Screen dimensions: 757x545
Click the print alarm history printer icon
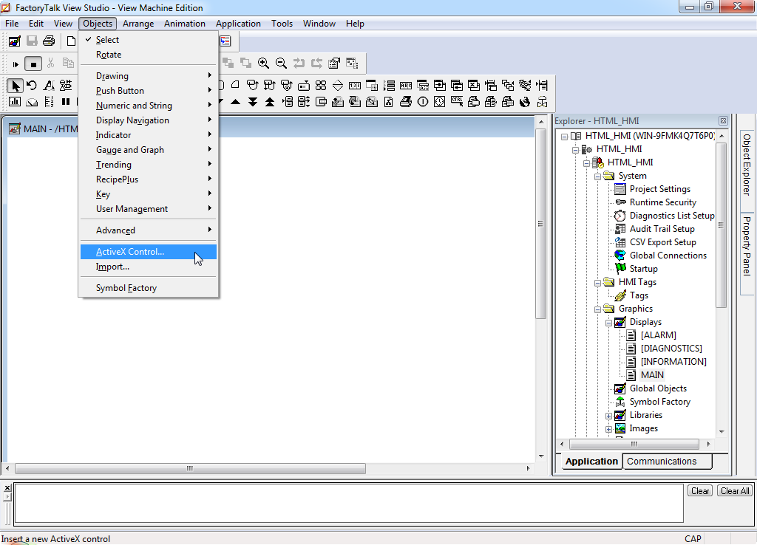[x=406, y=102]
